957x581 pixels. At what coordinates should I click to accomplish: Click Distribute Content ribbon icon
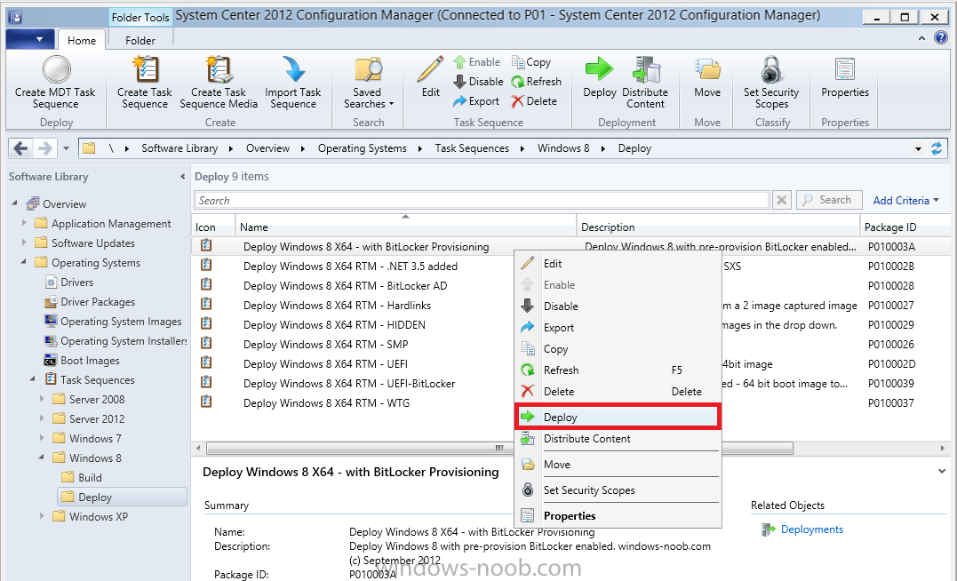point(645,69)
